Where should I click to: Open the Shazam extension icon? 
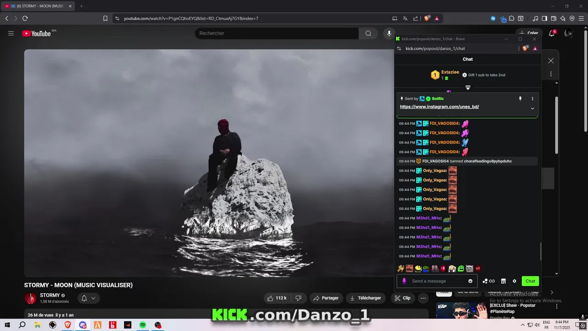point(493,18)
